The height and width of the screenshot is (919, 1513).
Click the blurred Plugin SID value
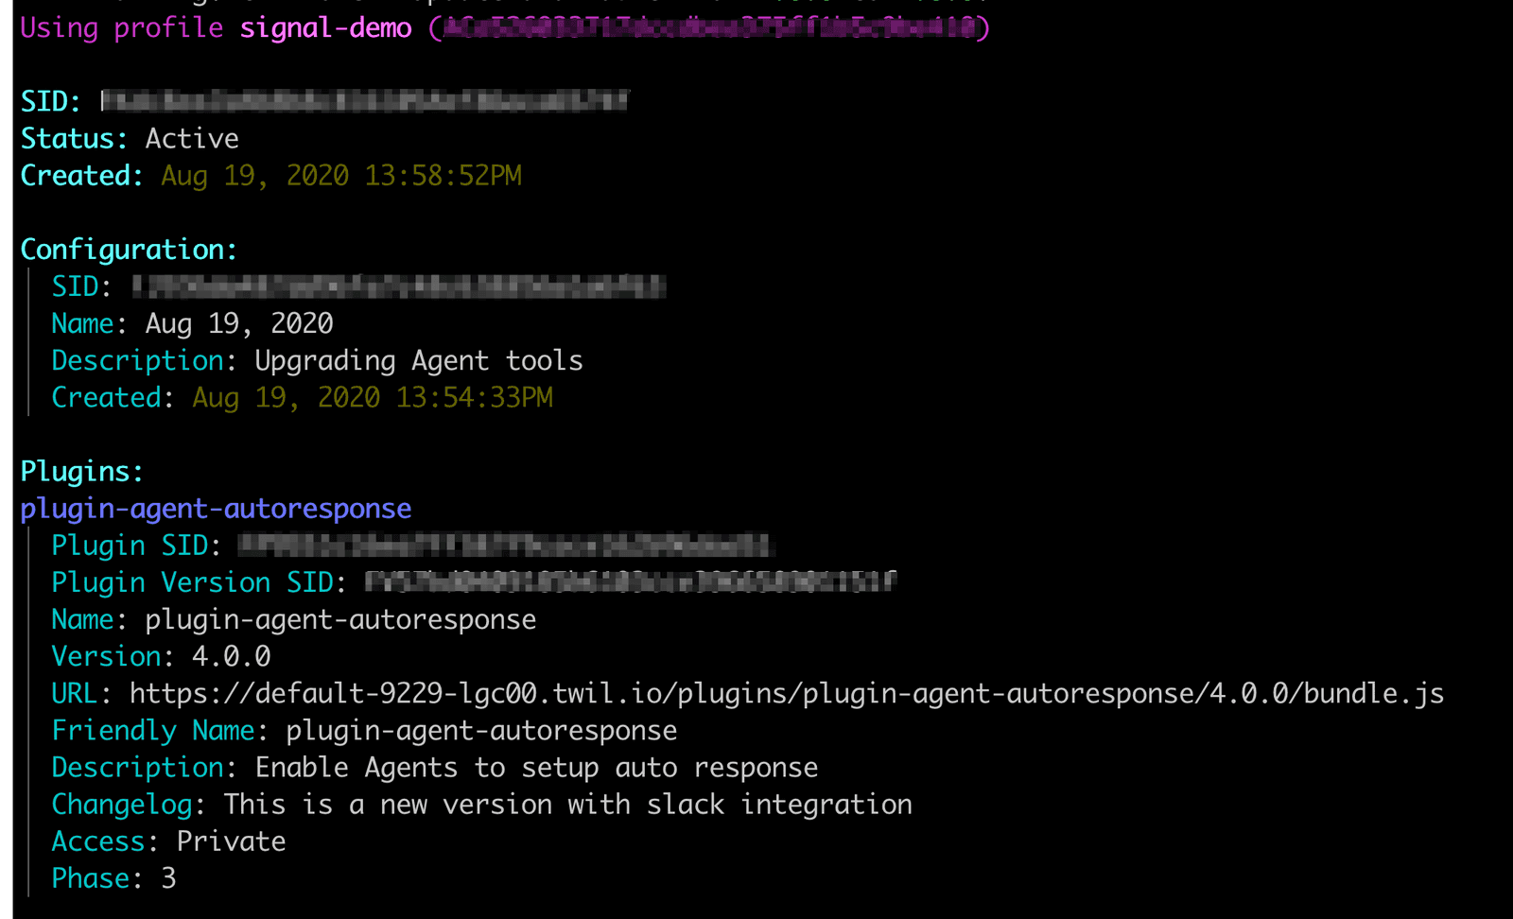(505, 546)
